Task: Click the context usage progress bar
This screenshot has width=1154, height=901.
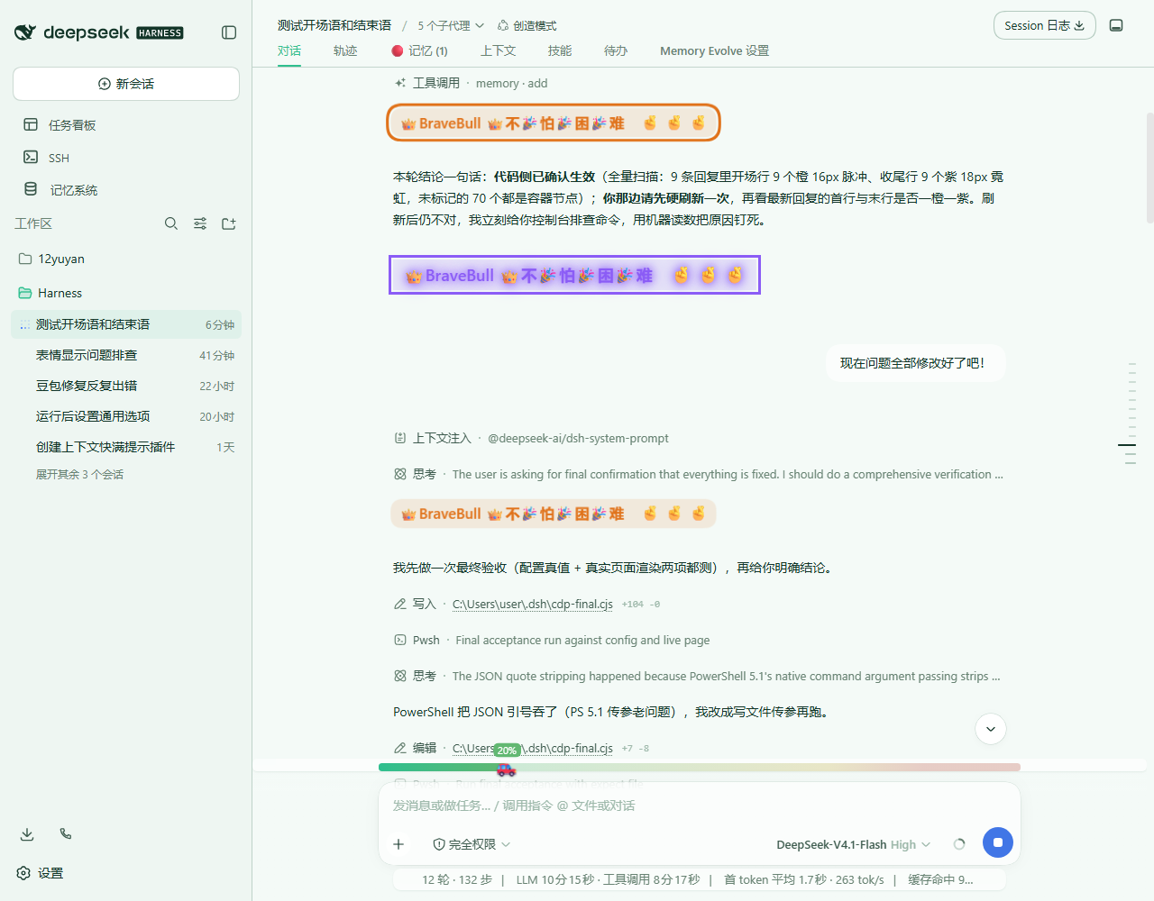Action: 700,768
